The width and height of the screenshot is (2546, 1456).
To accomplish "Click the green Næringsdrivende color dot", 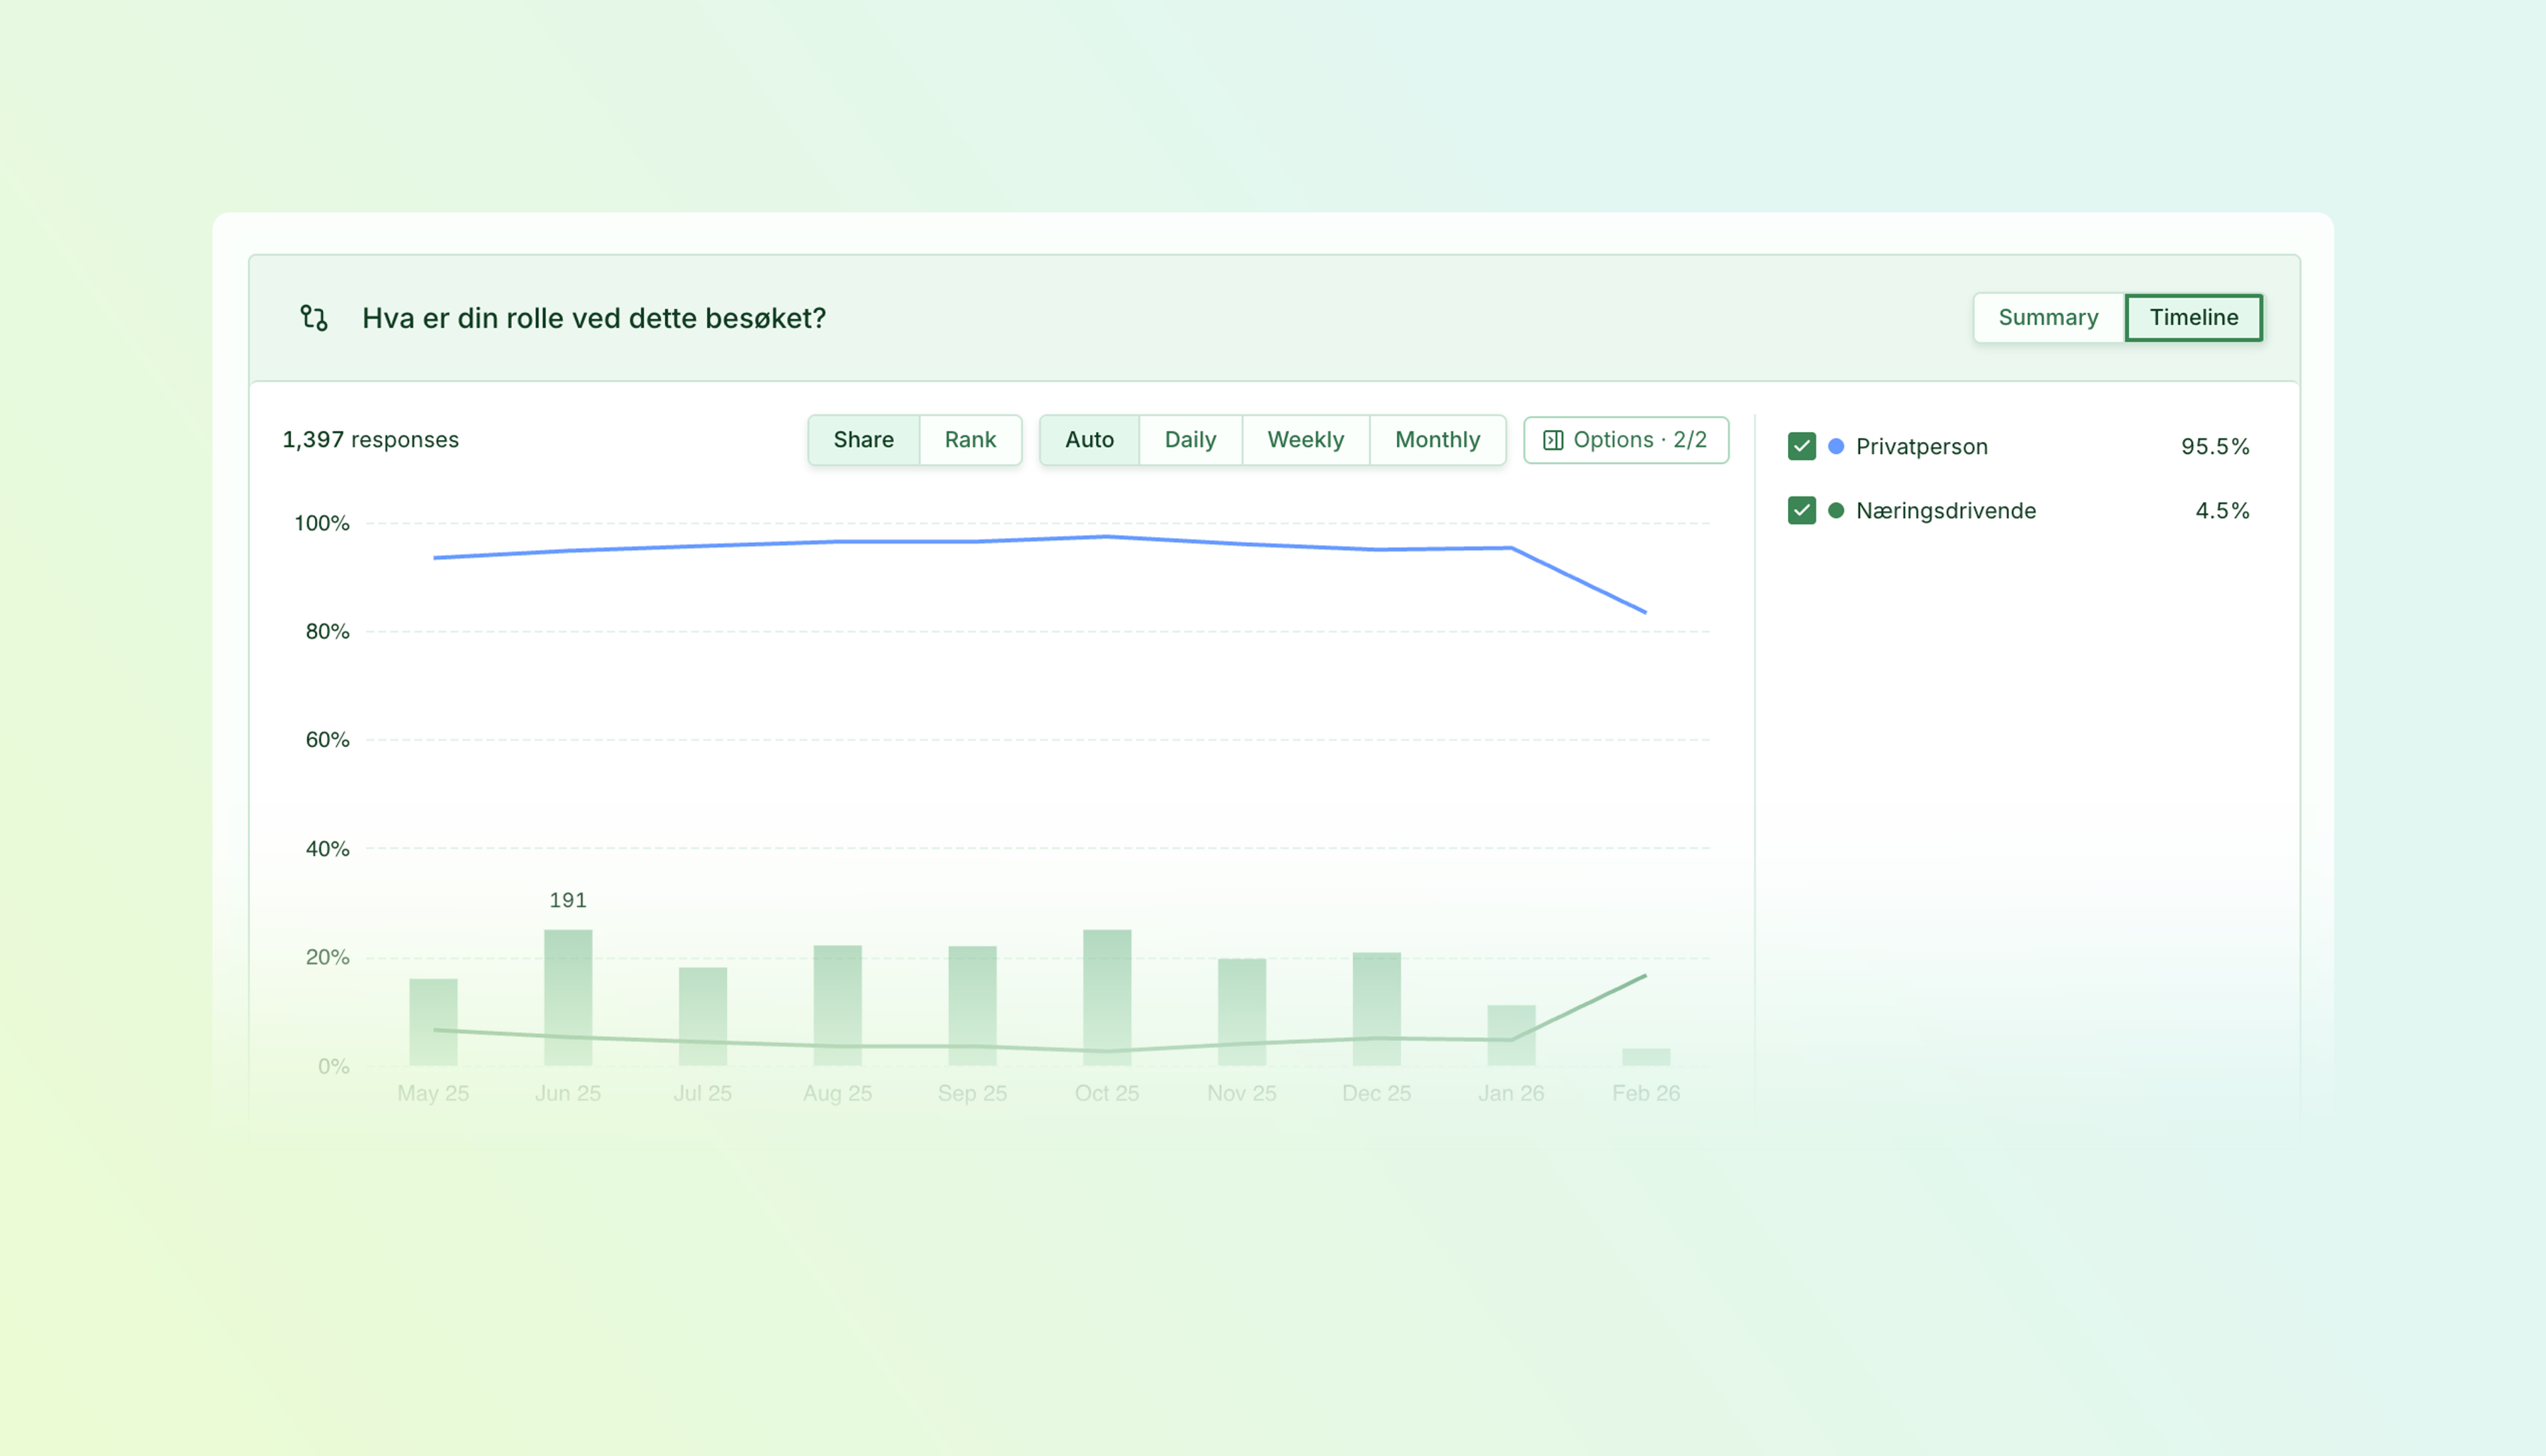I will (x=1836, y=510).
